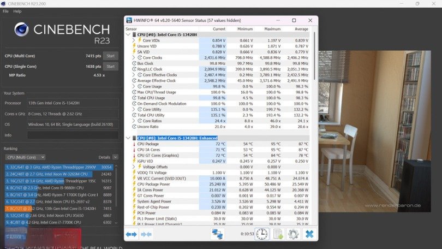Start the CPU (Multi Core) test
The image size is (442, 249).
(x=110, y=56)
